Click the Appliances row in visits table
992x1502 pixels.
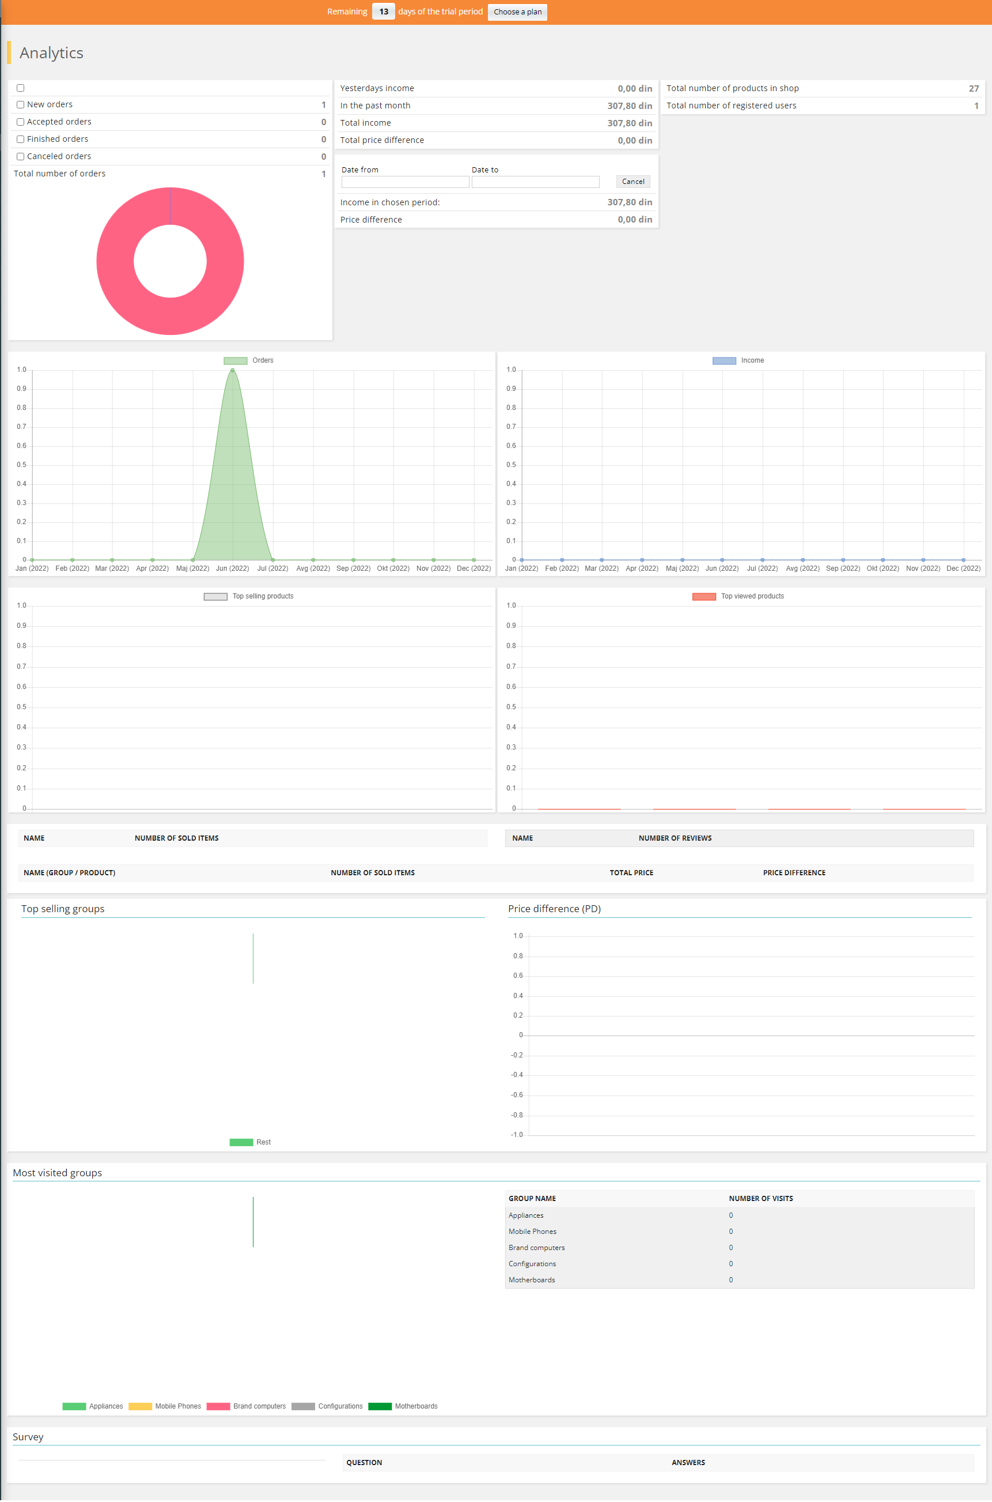(740, 1216)
